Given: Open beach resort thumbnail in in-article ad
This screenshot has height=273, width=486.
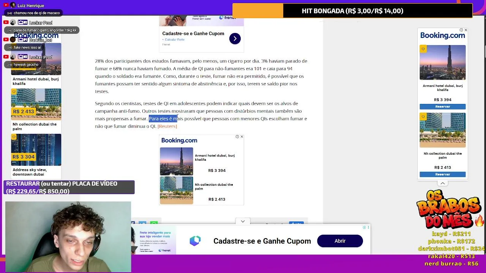Looking at the screenshot, I should (176, 190).
